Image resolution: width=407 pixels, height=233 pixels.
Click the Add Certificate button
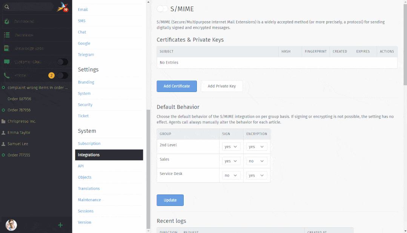pyautogui.click(x=177, y=86)
